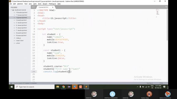Click the battery tray icon

pos(143,87)
